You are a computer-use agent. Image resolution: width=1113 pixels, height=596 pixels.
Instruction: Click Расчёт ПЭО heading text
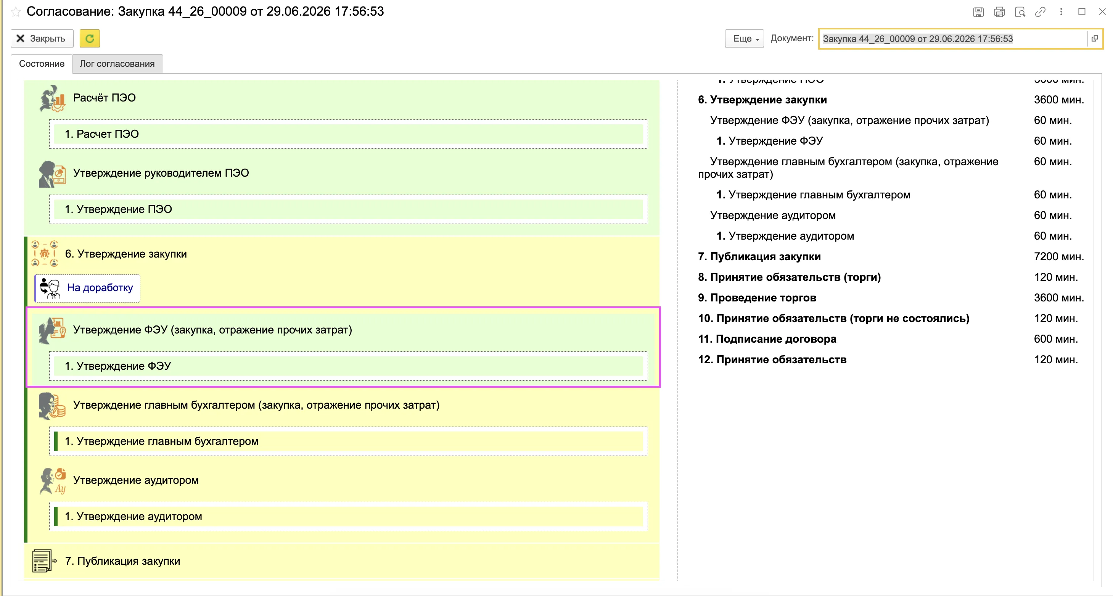point(104,98)
